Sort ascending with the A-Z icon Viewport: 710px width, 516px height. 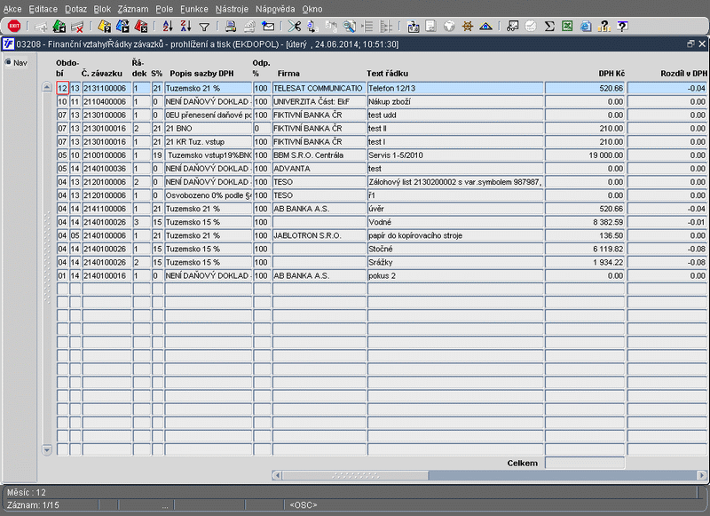pyautogui.click(x=168, y=27)
